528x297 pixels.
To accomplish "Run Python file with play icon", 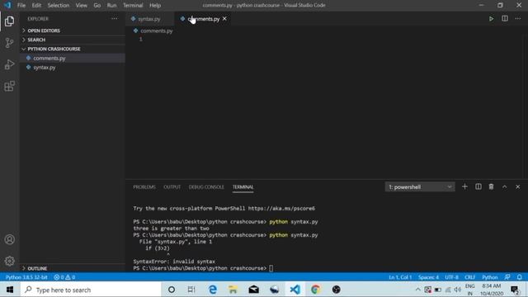I will coord(492,19).
